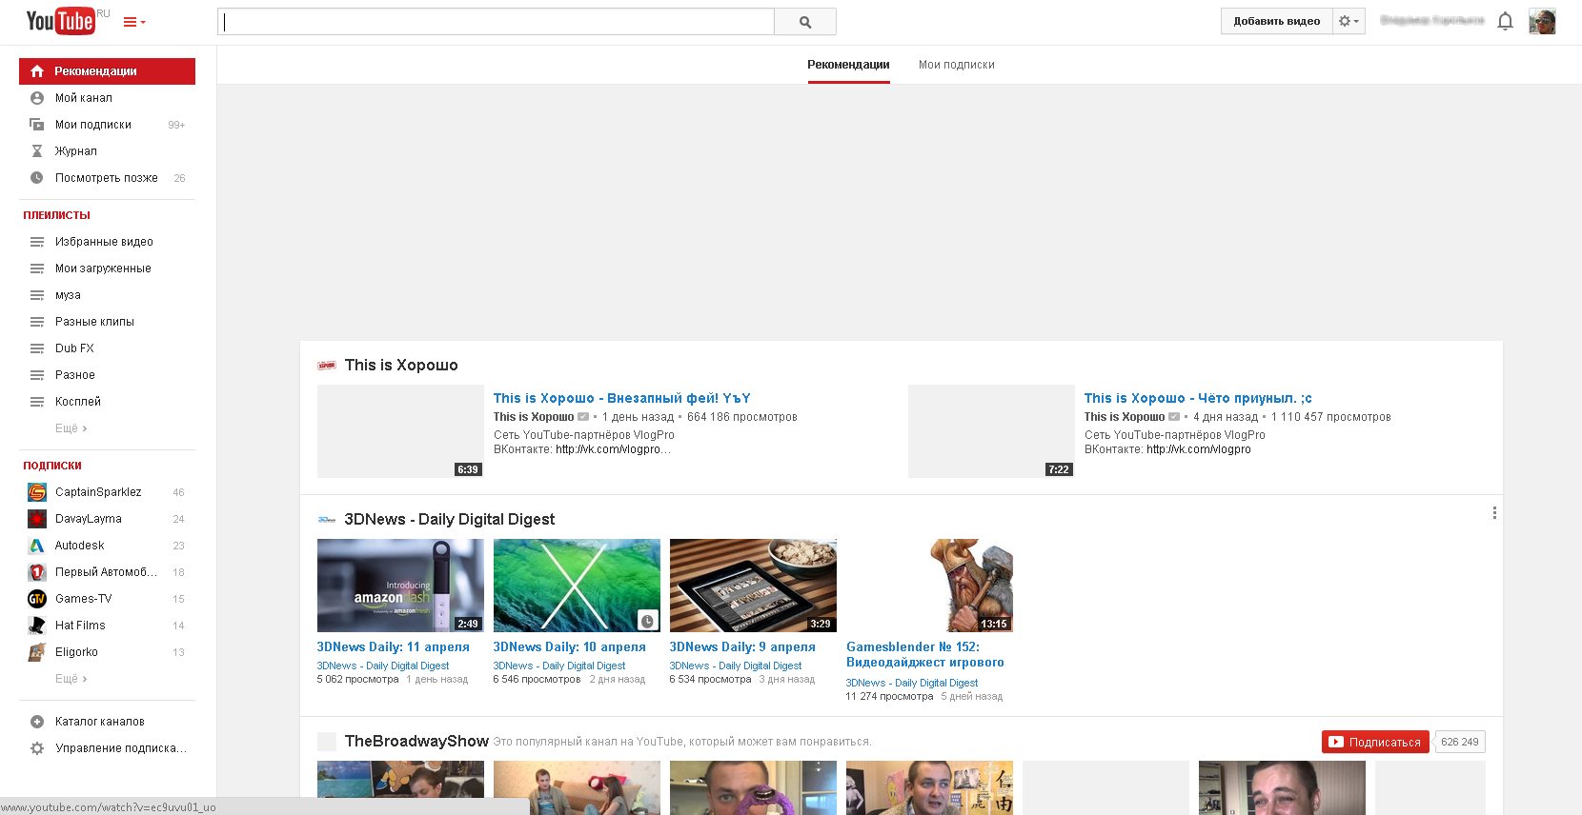Viewport: 1582px width, 815px height.
Task: Click the Мои подписки sidebar icon
Action: [37, 125]
